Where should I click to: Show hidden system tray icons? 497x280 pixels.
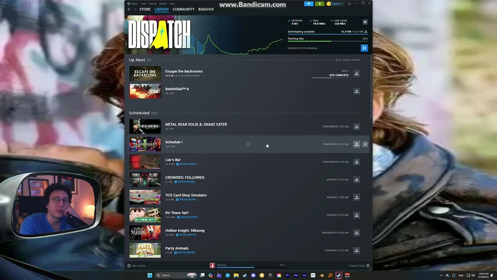441,275
